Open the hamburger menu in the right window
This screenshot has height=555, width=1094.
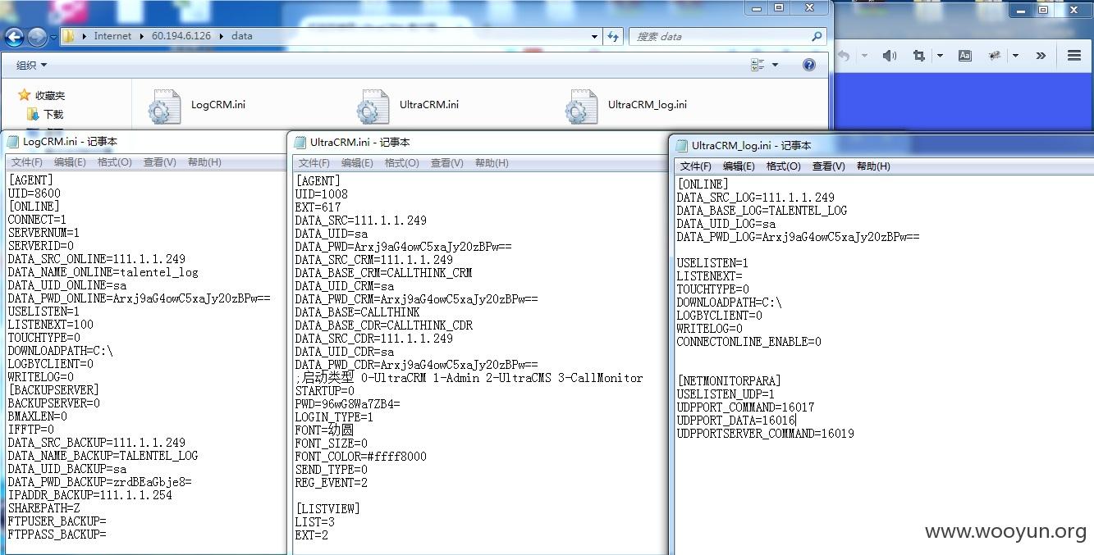(x=1074, y=56)
